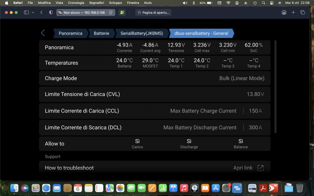Open the Panoramica breadcrumb

pos(71,33)
